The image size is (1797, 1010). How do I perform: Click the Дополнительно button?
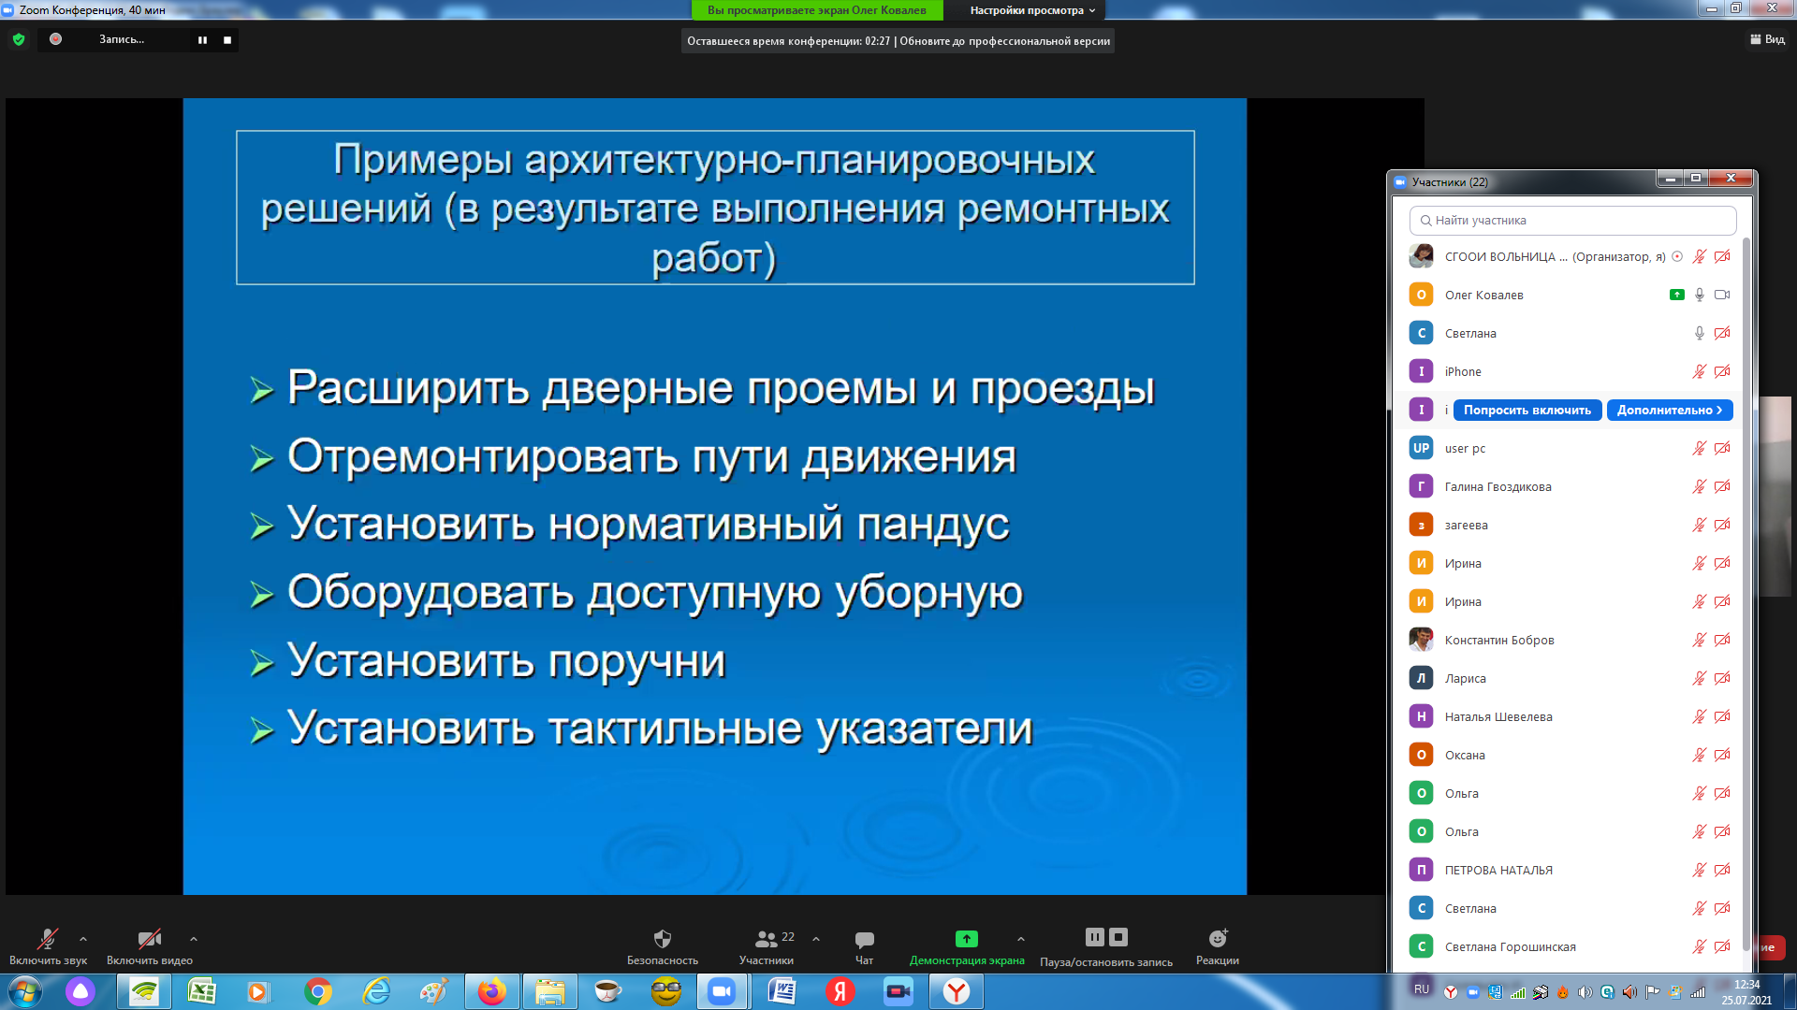click(1669, 411)
